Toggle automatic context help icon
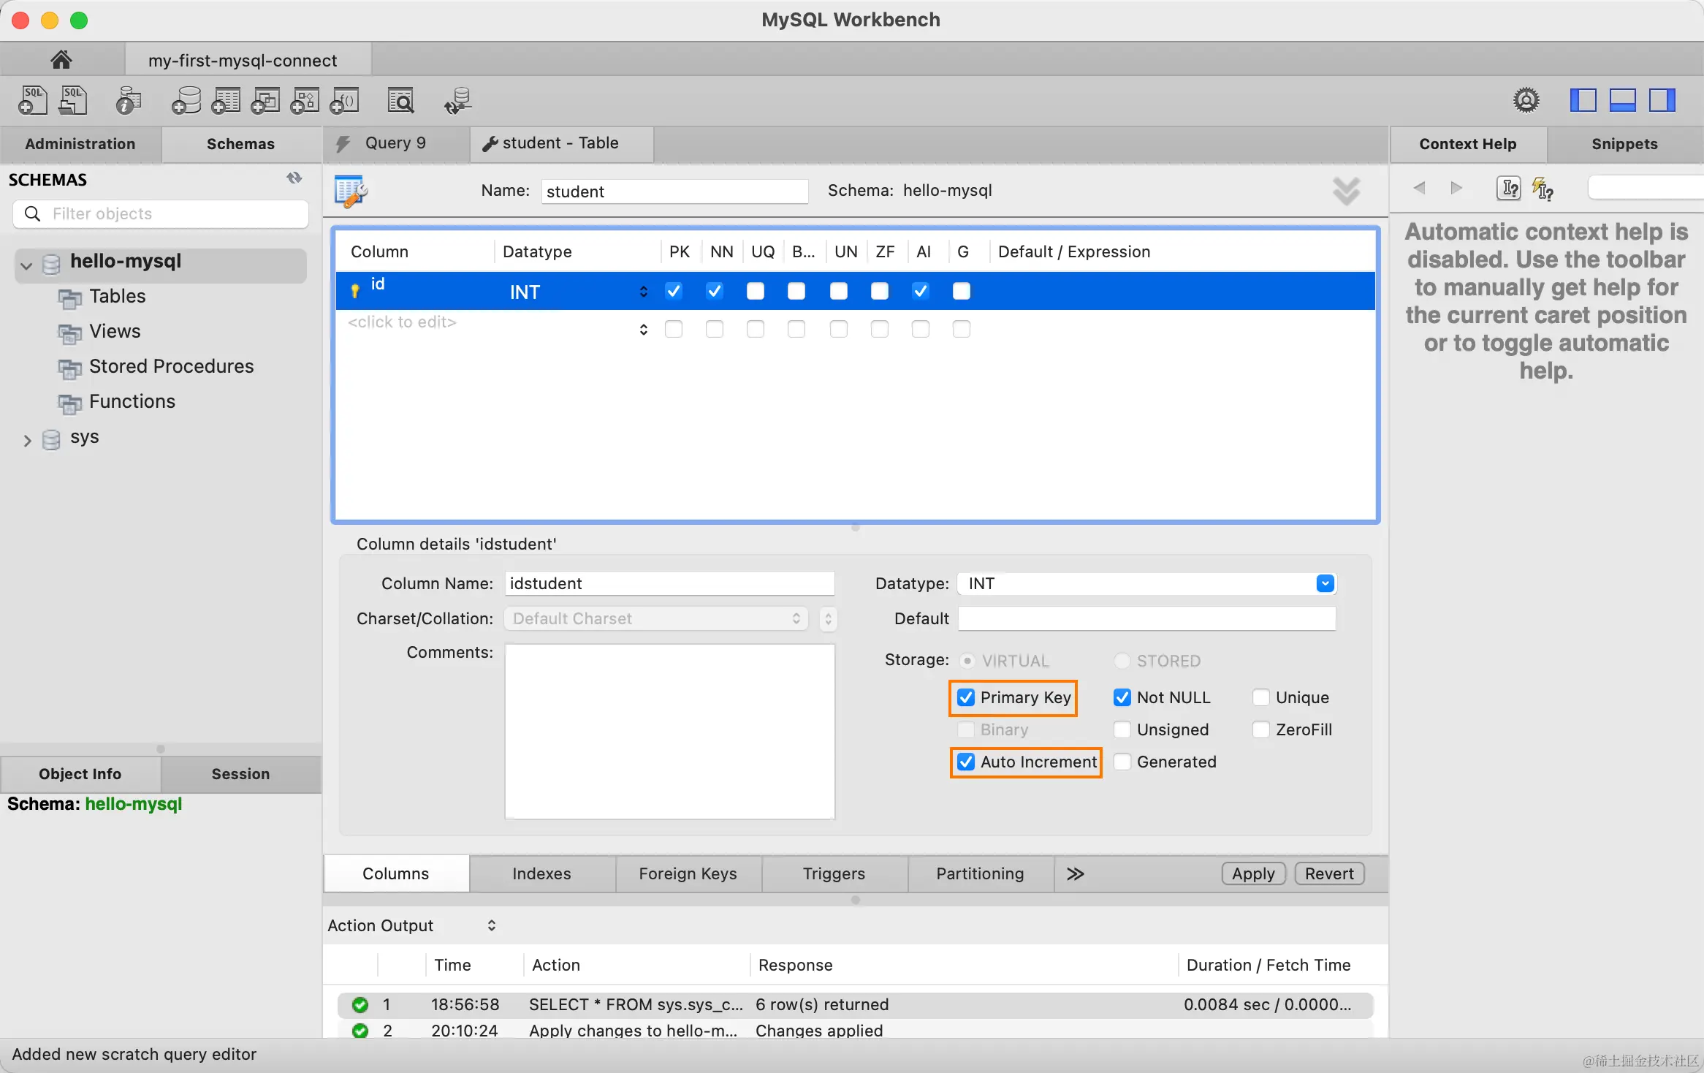1704x1073 pixels. tap(1543, 189)
